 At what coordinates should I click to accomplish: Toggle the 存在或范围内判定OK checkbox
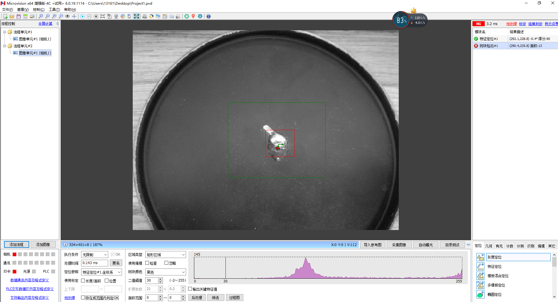[83, 298]
